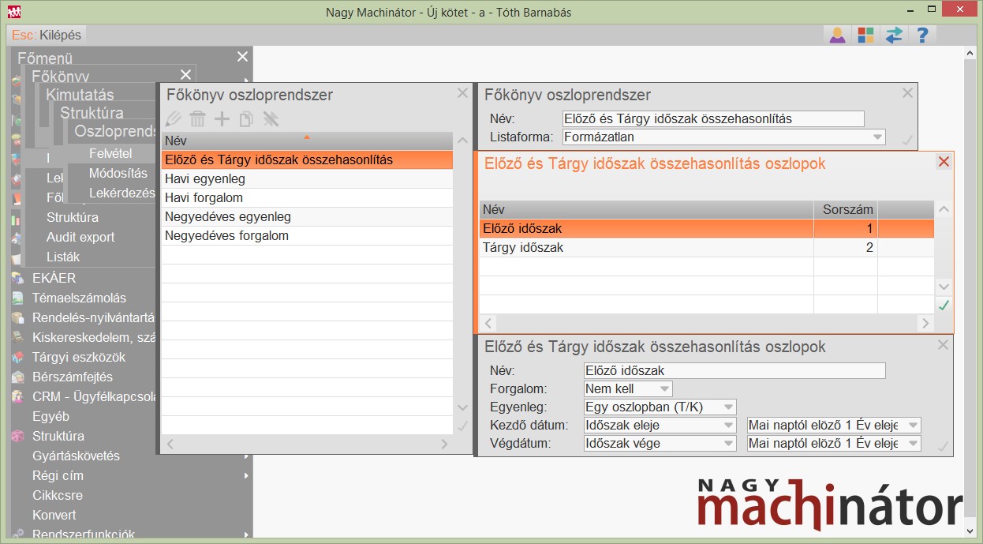
Task: Select the 'Negyedéves forgalom' row
Action: coord(308,236)
